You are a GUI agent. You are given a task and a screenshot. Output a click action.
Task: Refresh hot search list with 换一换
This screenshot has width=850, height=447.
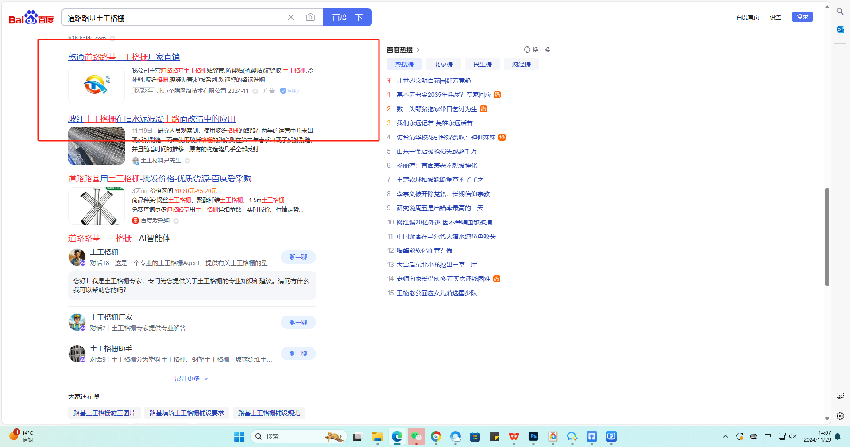tap(537, 50)
